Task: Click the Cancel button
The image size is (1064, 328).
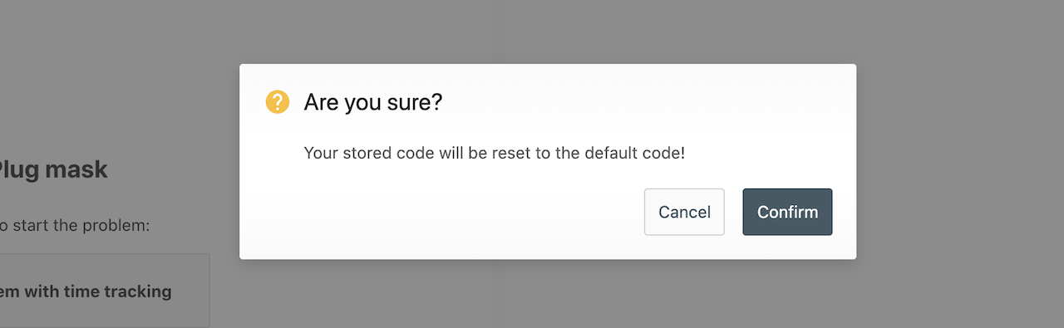Action: click(684, 212)
